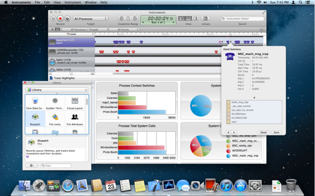Open System Preferences from the Dock
The width and height of the screenshot is (315, 196).
(255, 186)
